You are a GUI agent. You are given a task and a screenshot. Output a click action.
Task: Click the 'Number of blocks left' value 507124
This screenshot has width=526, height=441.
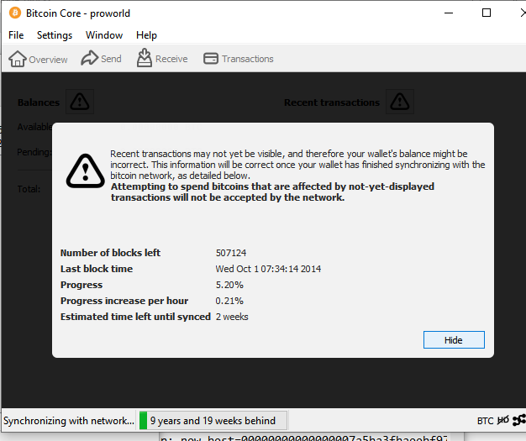[231, 253]
